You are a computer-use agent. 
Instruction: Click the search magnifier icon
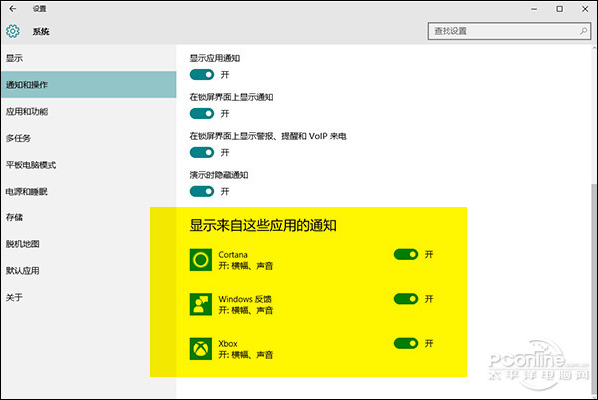pos(583,31)
